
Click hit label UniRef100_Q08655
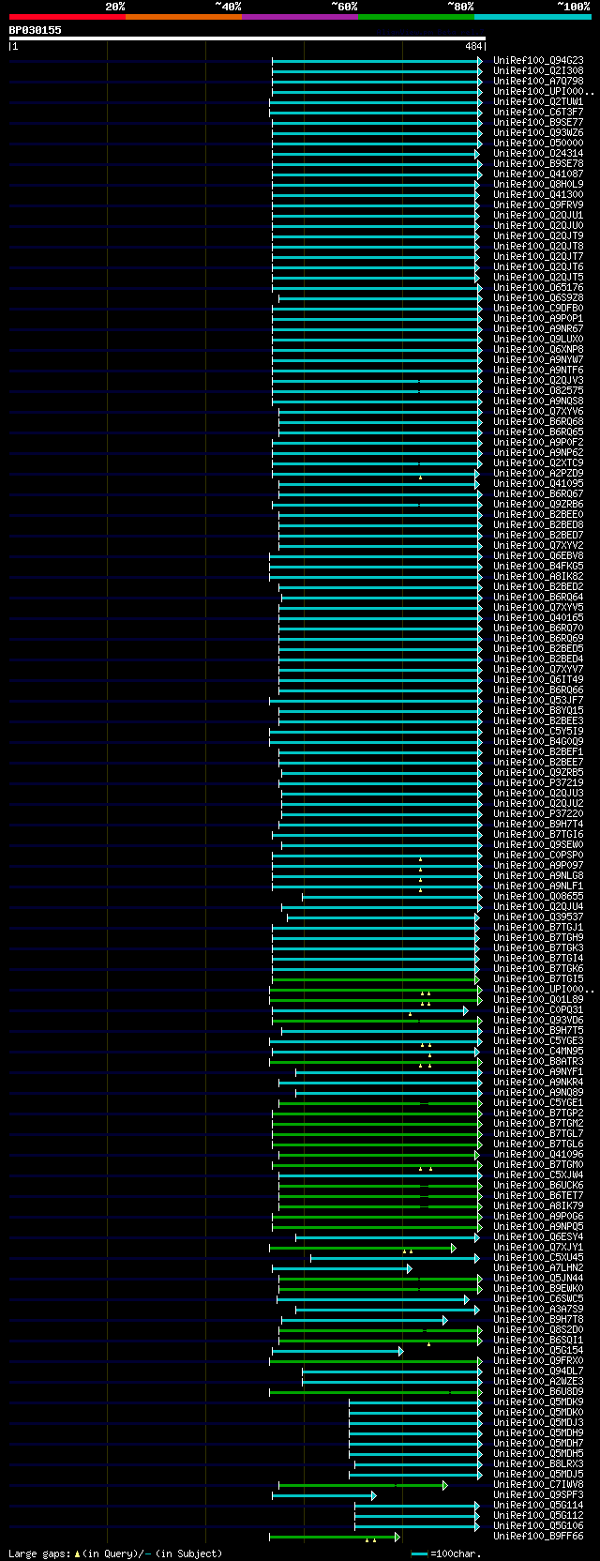point(538,896)
